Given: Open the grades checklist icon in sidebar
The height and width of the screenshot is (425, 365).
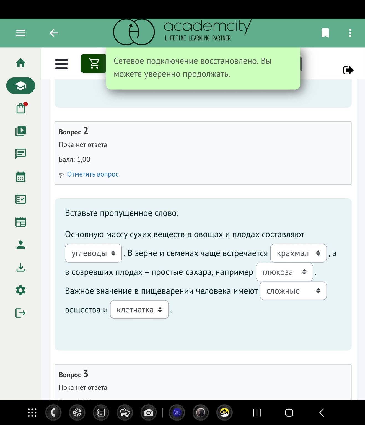Looking at the screenshot, I should 20,199.
